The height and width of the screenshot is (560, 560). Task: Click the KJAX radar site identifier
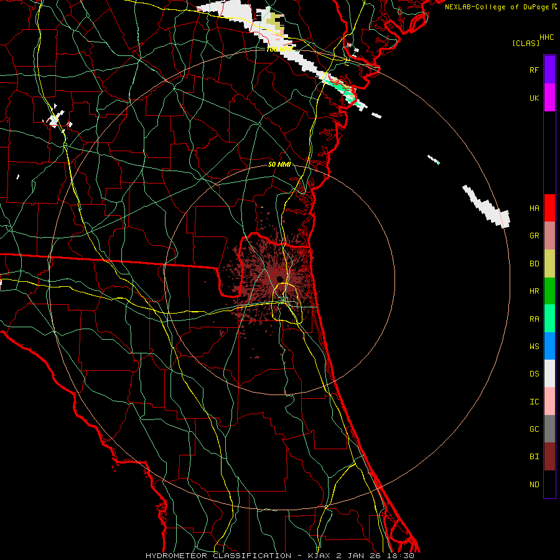(320, 556)
